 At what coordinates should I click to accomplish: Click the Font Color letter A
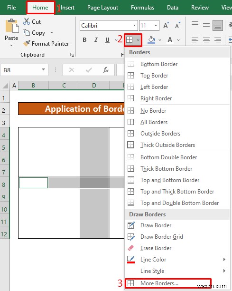point(170,40)
